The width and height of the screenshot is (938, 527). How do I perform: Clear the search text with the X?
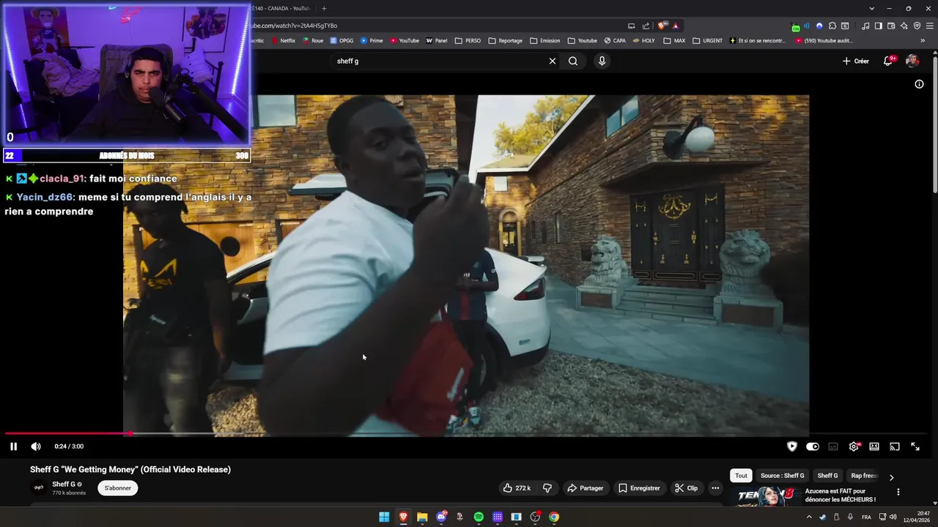click(553, 61)
